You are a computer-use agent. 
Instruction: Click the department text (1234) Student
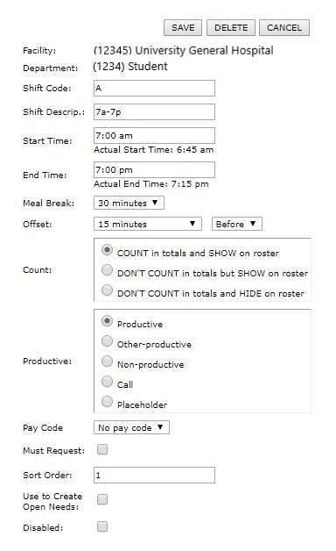(x=130, y=67)
